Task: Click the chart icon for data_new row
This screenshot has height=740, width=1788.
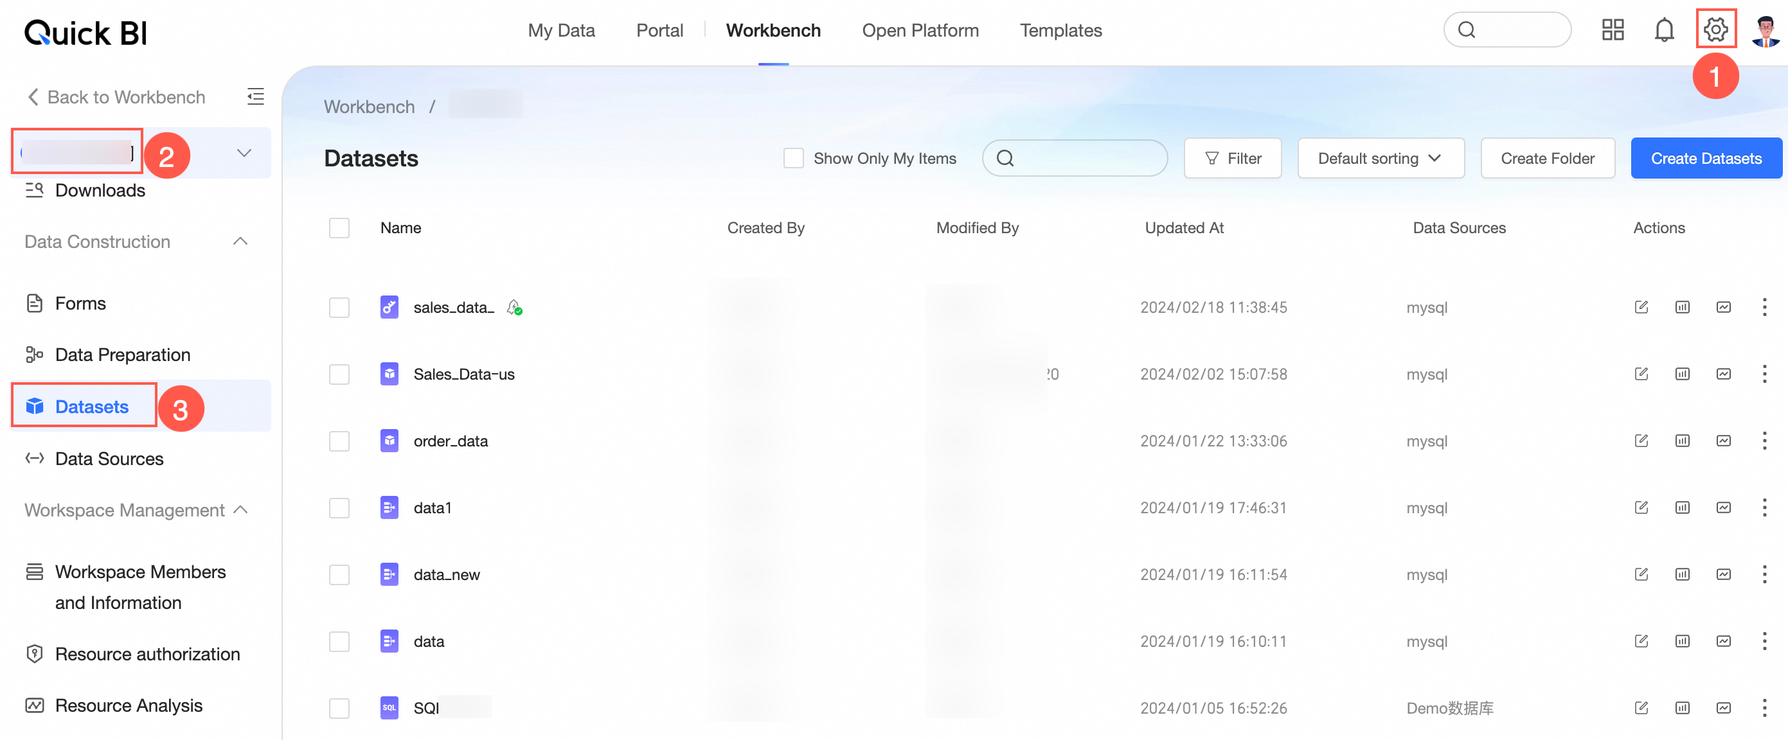Action: tap(1722, 574)
